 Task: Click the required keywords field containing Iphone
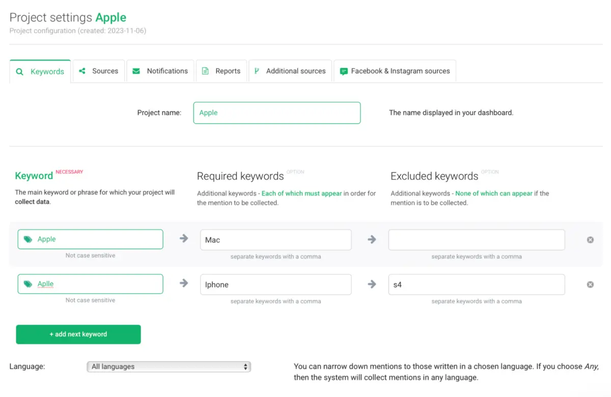(x=275, y=285)
